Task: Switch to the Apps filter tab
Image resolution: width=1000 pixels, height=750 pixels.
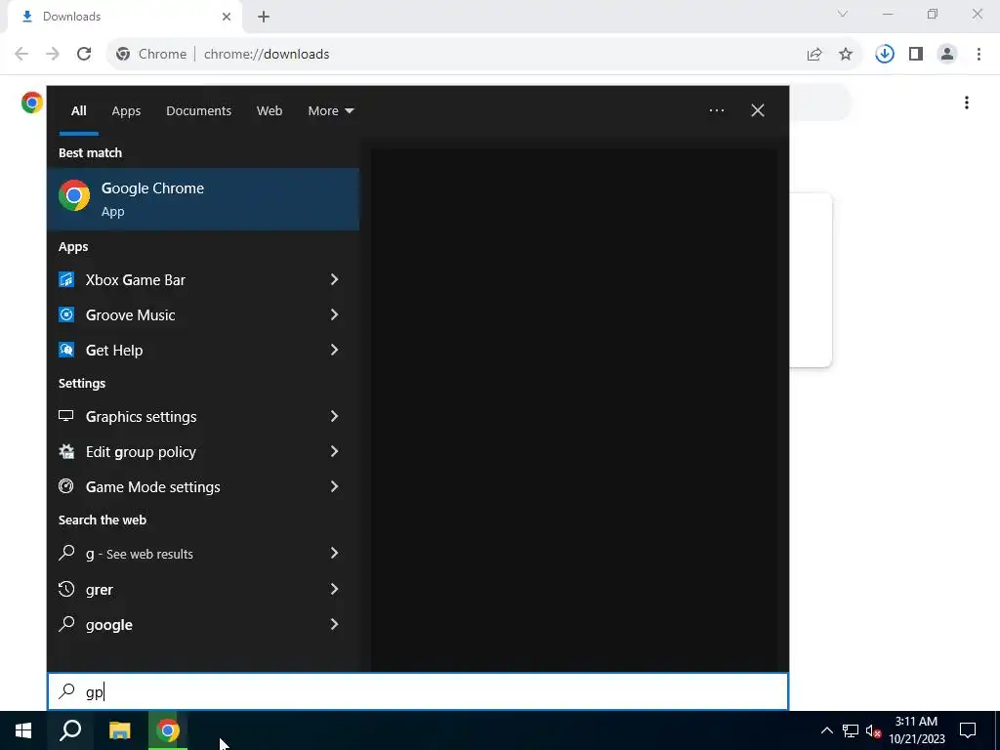Action: point(126,110)
